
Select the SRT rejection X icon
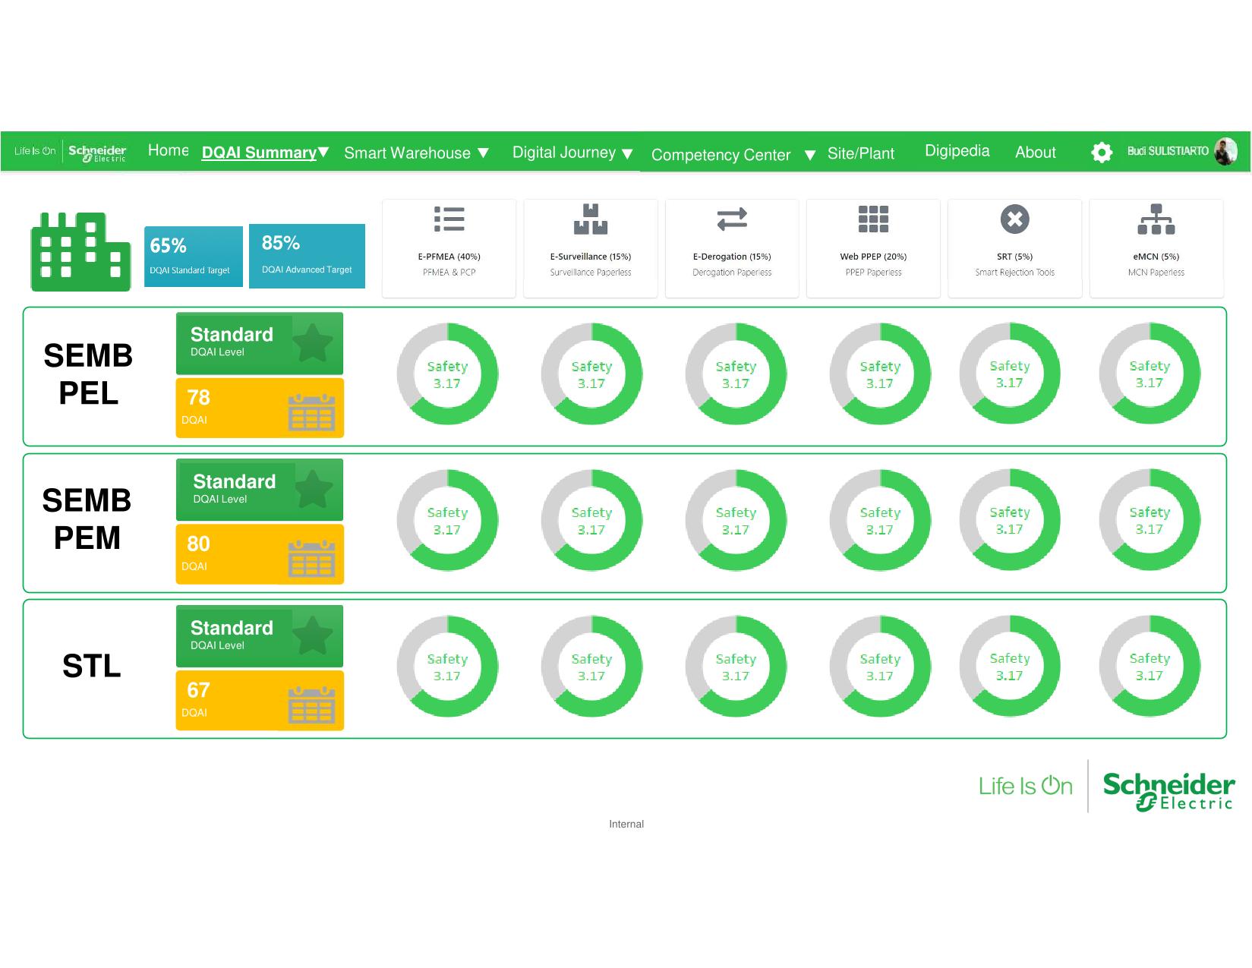point(1014,219)
